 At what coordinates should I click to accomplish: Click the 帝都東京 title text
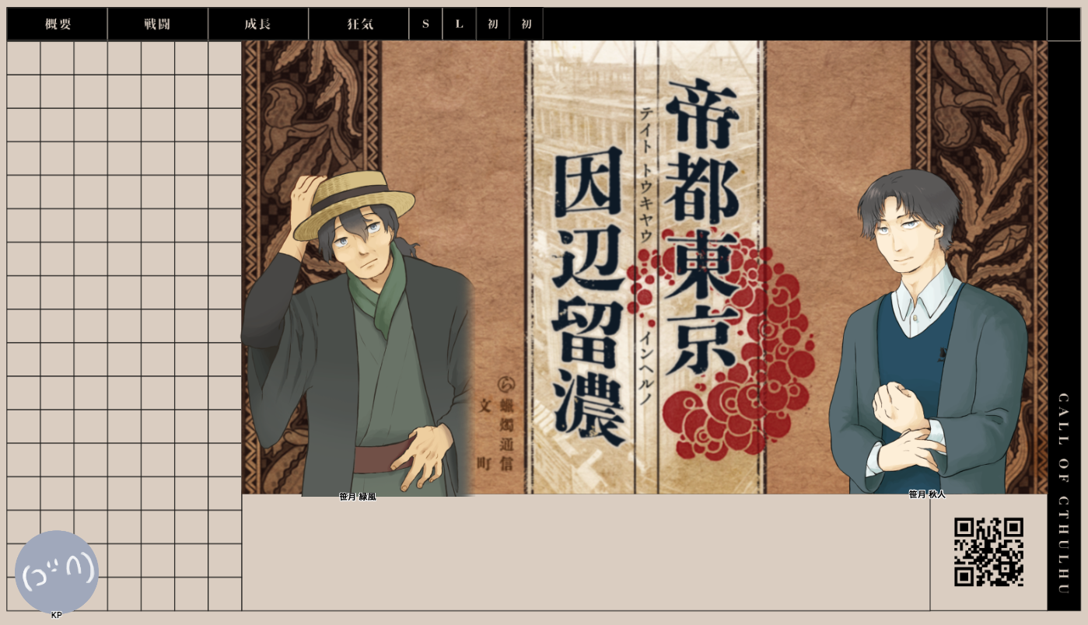coord(700,225)
